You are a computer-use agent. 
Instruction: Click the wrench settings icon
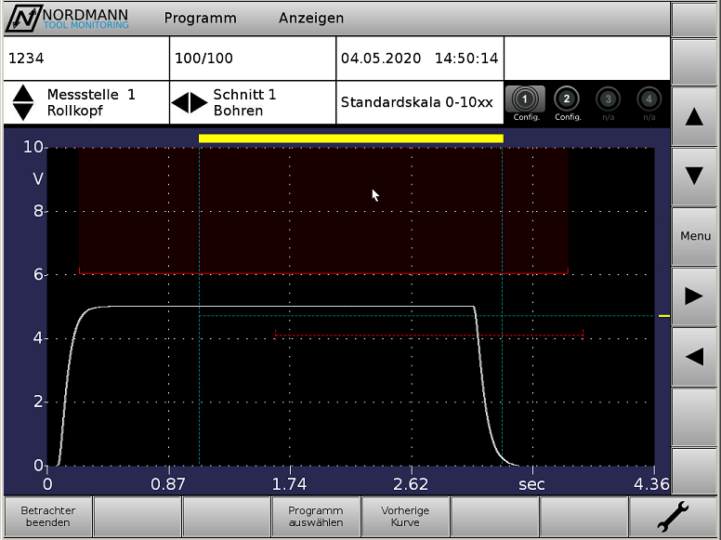pyautogui.click(x=673, y=516)
